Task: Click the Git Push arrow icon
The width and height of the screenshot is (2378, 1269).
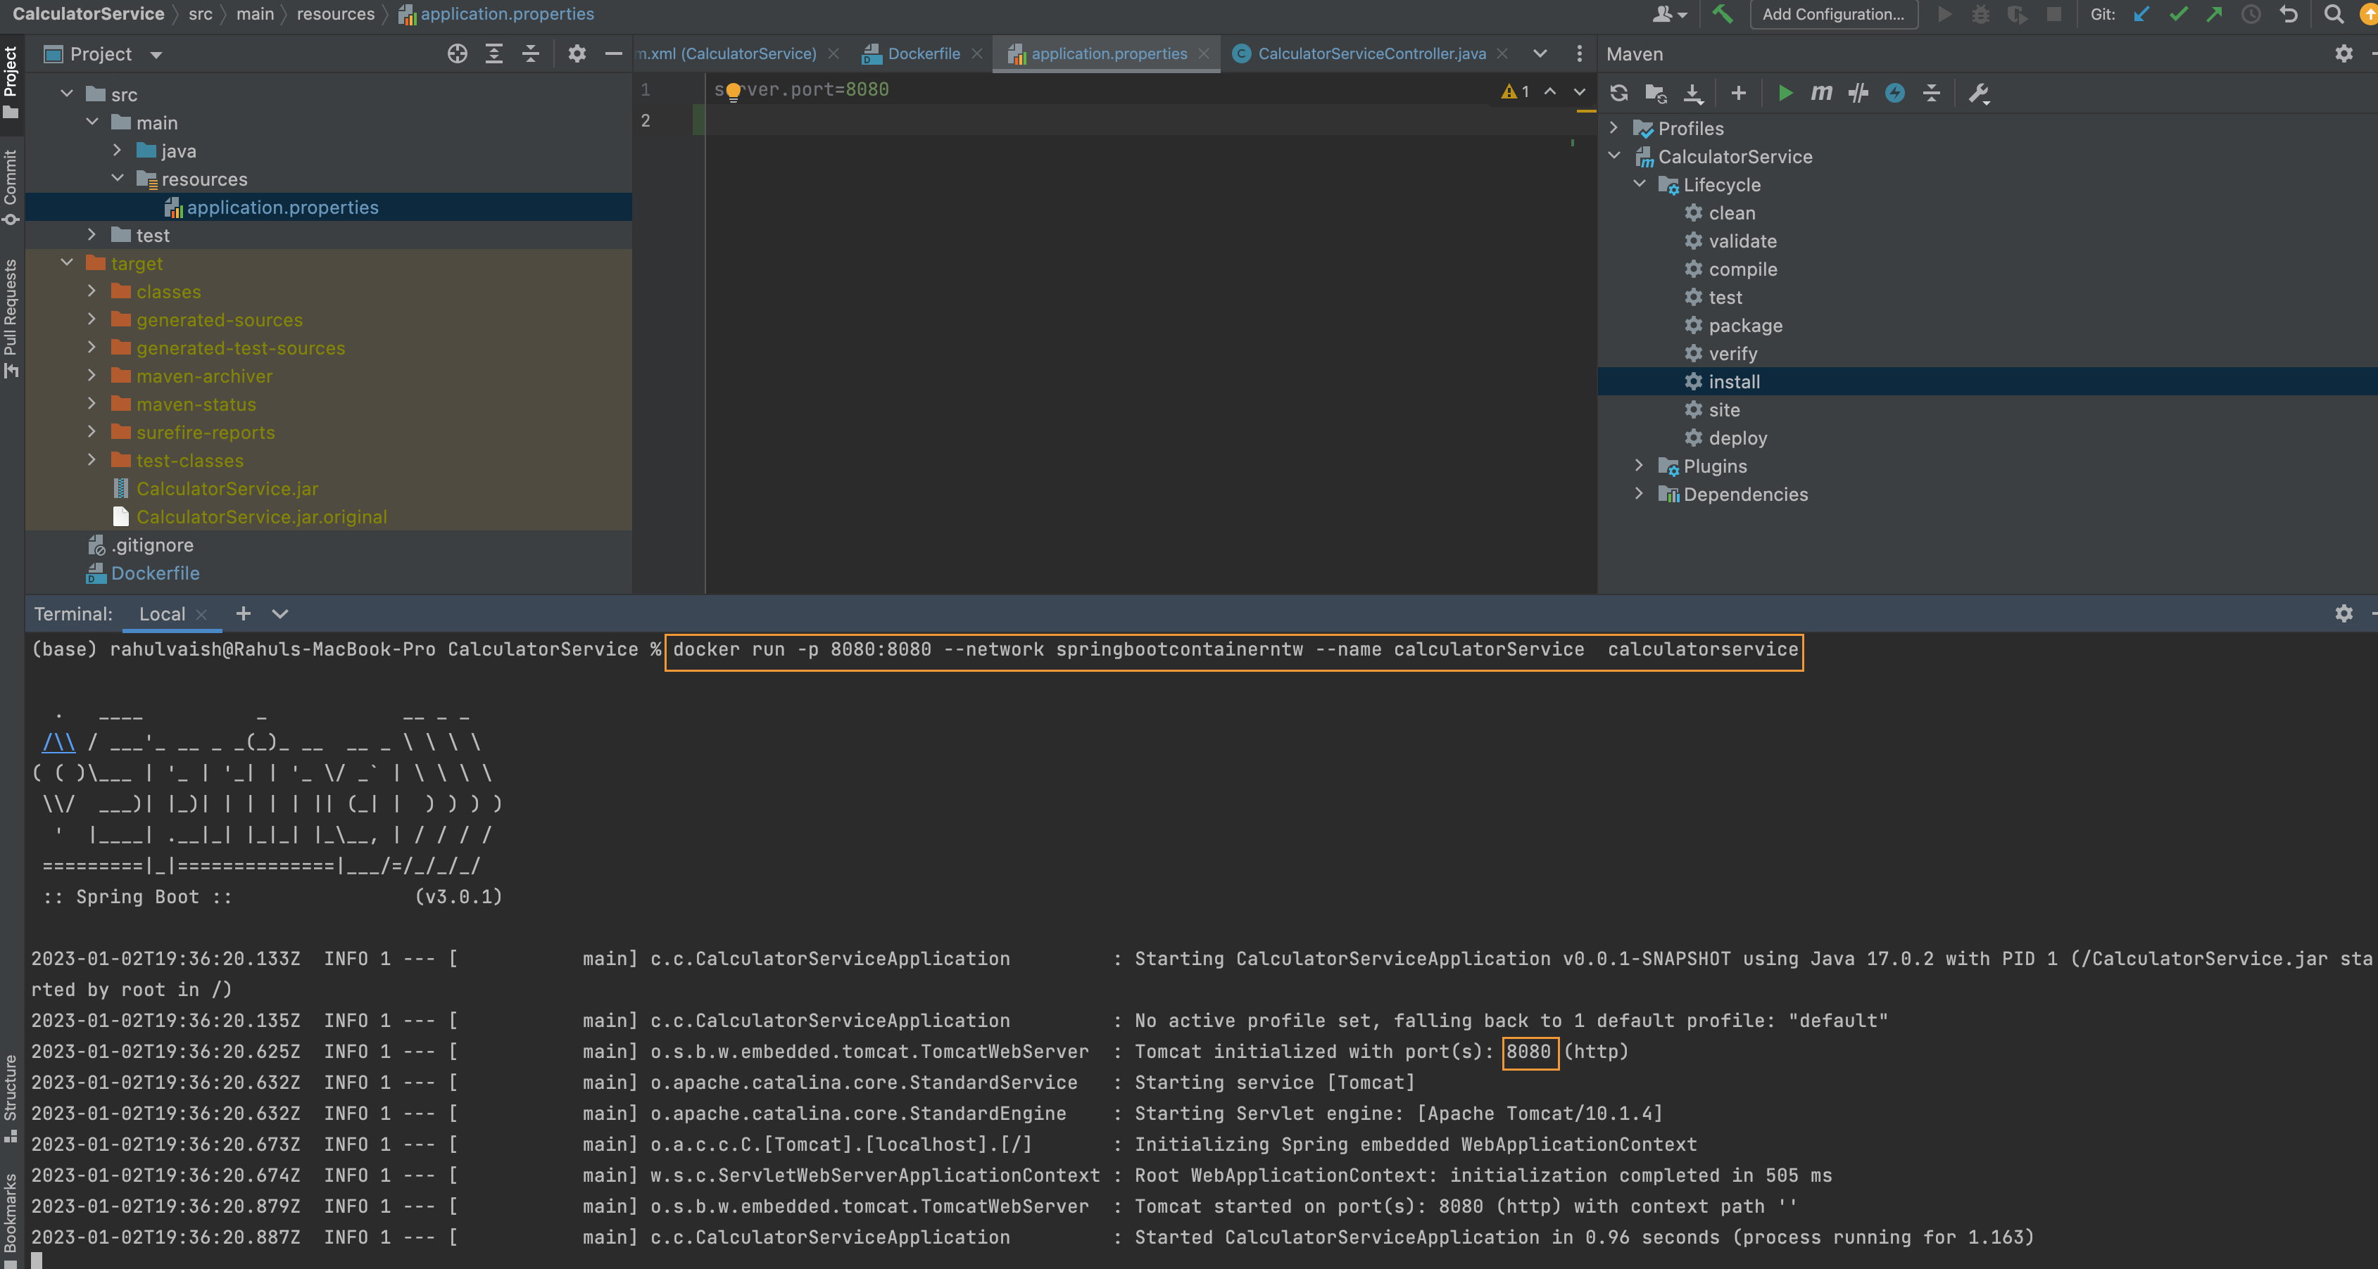Action: coord(2215,14)
